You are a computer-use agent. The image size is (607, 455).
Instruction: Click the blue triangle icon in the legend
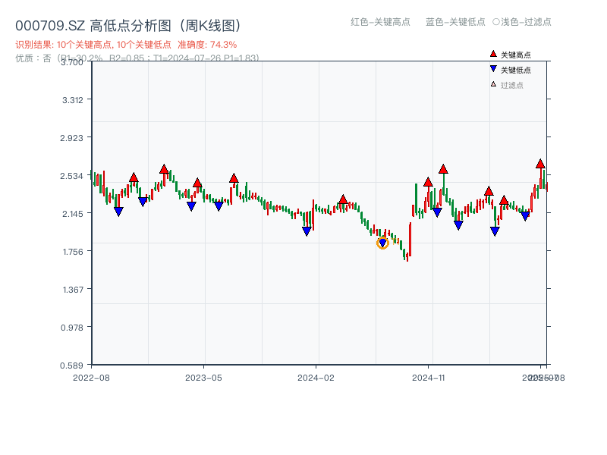pyautogui.click(x=493, y=69)
